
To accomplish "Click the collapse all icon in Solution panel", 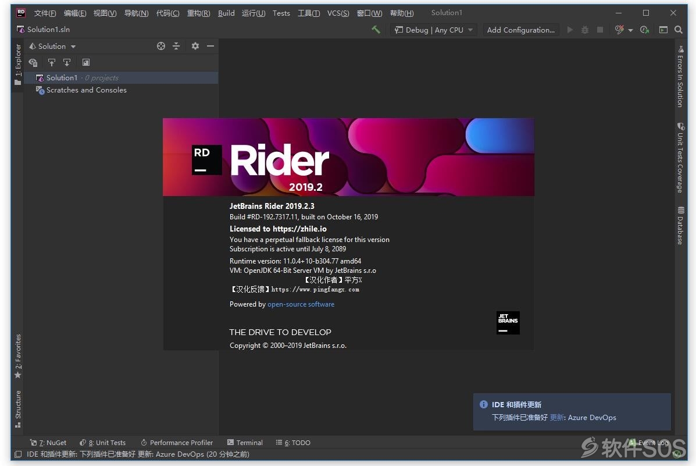I will point(176,46).
